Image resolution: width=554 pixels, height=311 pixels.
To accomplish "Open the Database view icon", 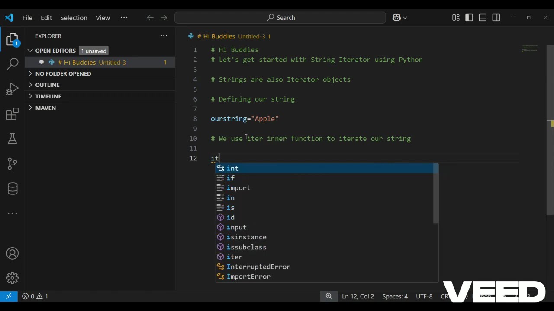I will pos(13,188).
